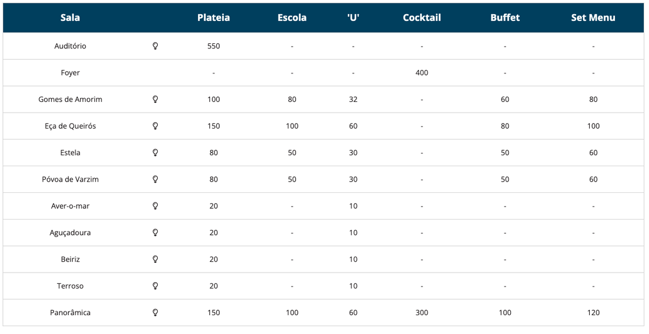This screenshot has width=649, height=334.
Task: Click the Foyer room name
Action: click(70, 73)
